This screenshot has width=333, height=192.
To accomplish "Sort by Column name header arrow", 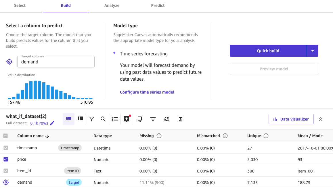I will coord(47,136).
